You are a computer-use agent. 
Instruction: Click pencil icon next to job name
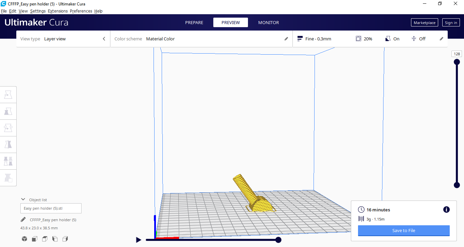(23, 220)
